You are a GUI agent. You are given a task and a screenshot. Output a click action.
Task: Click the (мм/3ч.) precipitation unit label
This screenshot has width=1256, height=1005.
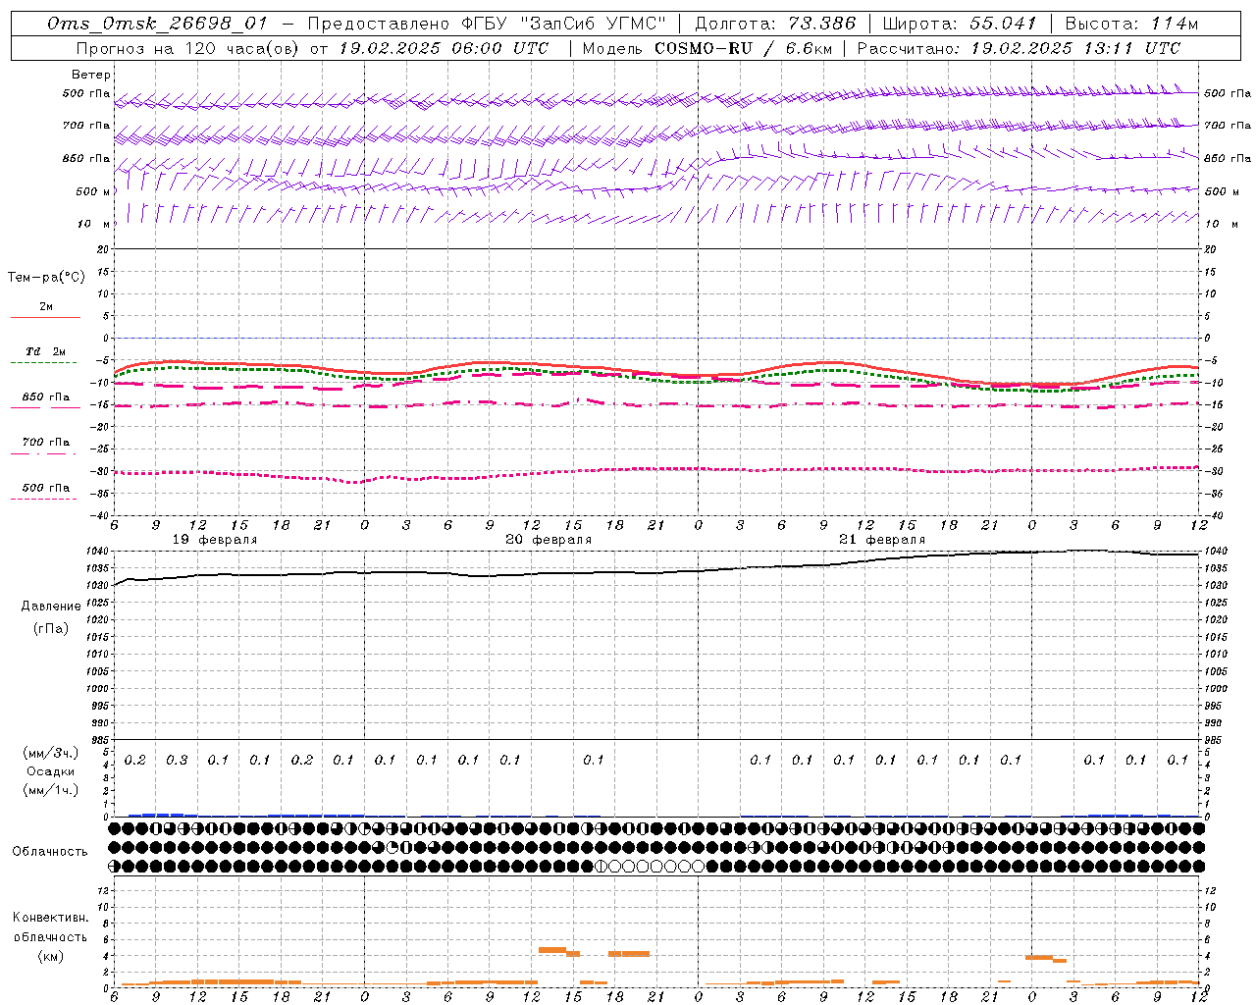click(51, 753)
